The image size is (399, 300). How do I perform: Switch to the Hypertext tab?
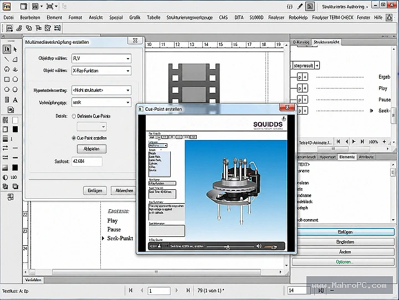click(328, 157)
